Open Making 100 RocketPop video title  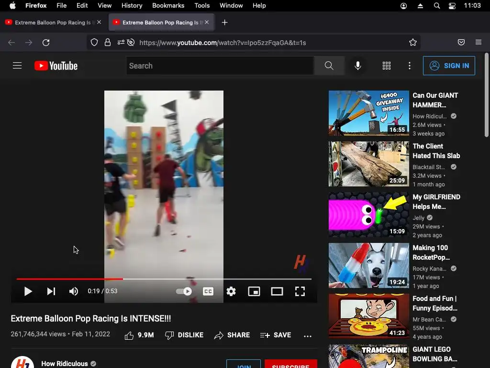tap(431, 253)
